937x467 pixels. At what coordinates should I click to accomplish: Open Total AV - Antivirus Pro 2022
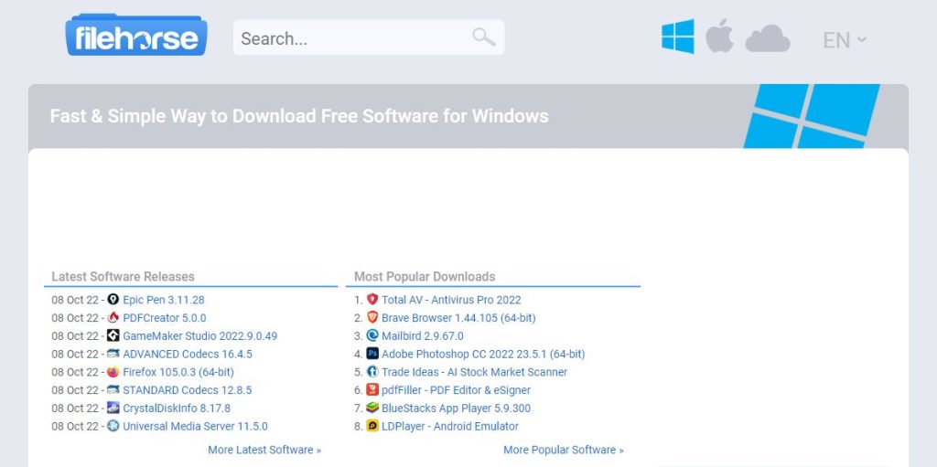click(x=451, y=300)
